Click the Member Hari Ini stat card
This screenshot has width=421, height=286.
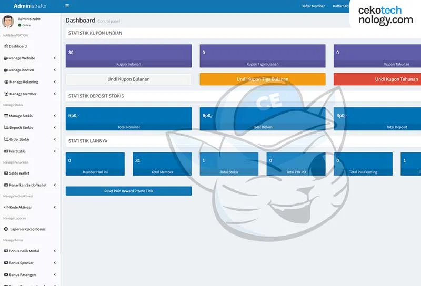pos(95,164)
